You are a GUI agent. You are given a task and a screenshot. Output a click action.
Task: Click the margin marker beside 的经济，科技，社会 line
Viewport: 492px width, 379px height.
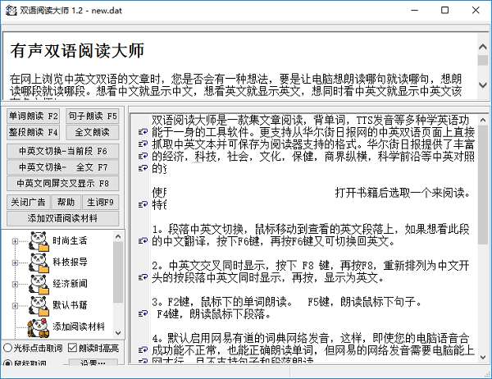click(x=143, y=156)
